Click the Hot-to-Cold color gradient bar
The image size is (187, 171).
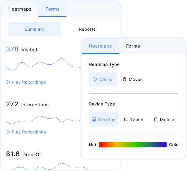[x=133, y=145]
